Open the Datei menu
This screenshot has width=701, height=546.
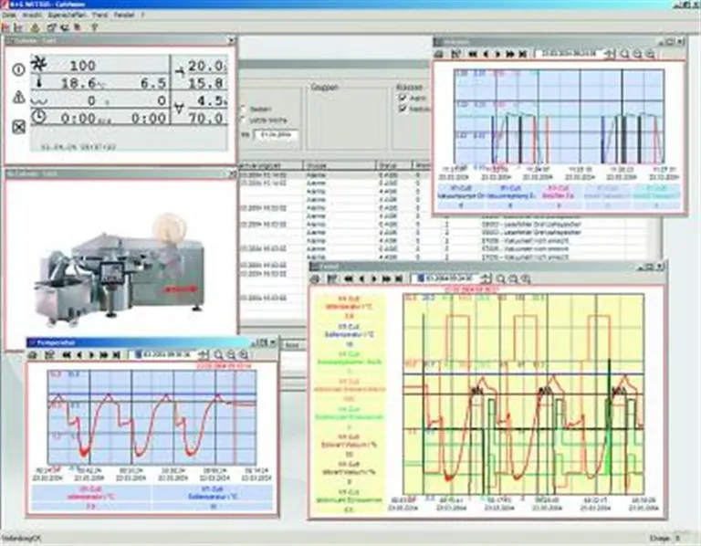(8, 16)
